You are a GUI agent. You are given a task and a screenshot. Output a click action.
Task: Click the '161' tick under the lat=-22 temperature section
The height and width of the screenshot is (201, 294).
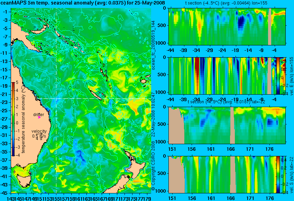[x=211, y=149]
